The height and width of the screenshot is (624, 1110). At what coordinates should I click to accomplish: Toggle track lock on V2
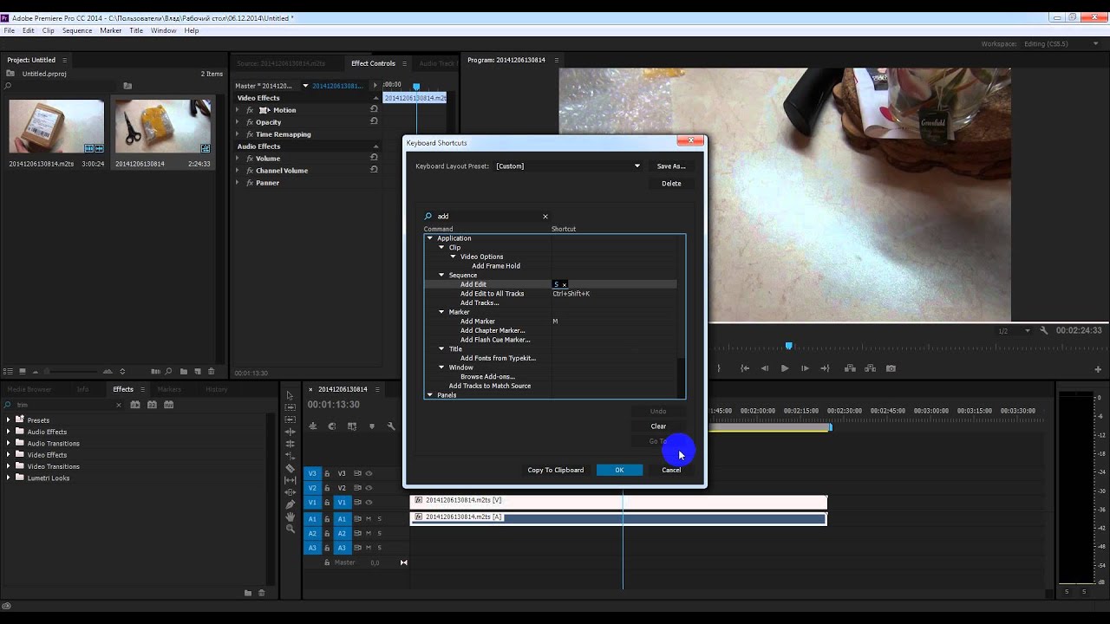click(x=327, y=488)
